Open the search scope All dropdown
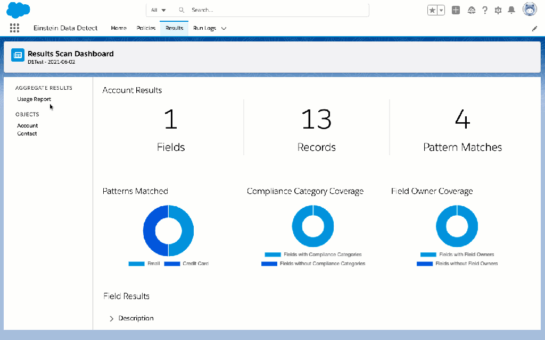The height and width of the screenshot is (340, 545). (x=159, y=10)
